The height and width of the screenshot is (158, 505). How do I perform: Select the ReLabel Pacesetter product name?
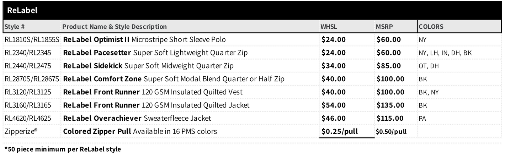[97, 53]
